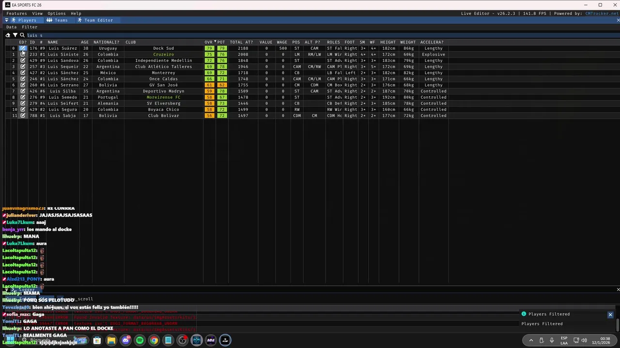Open the CMTracker.net link
This screenshot has width=620, height=348.
point(602,14)
